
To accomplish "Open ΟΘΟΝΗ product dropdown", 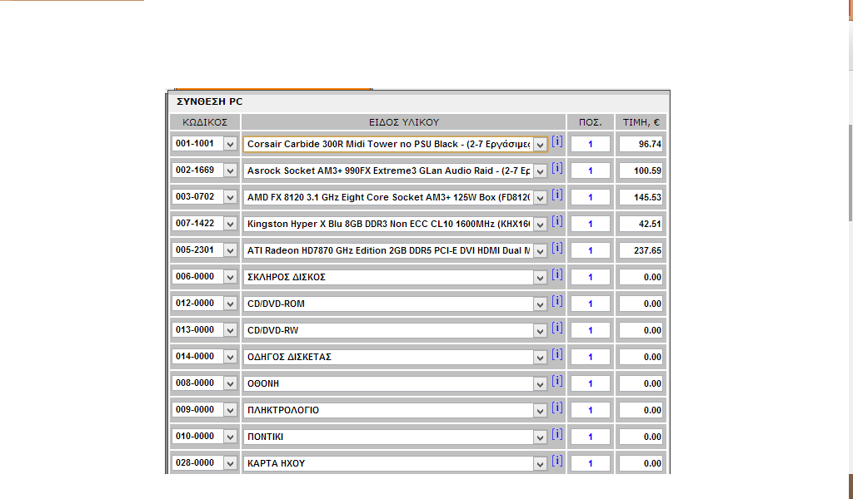I will tap(540, 384).
